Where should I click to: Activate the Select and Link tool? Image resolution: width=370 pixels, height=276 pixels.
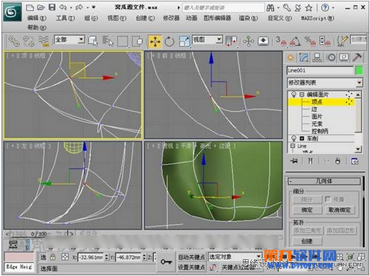(14, 41)
